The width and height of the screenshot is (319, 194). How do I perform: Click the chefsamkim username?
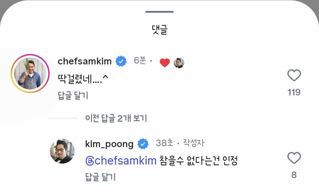point(84,61)
